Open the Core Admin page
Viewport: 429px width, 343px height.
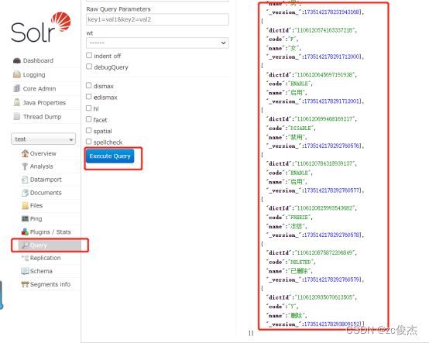click(x=39, y=88)
